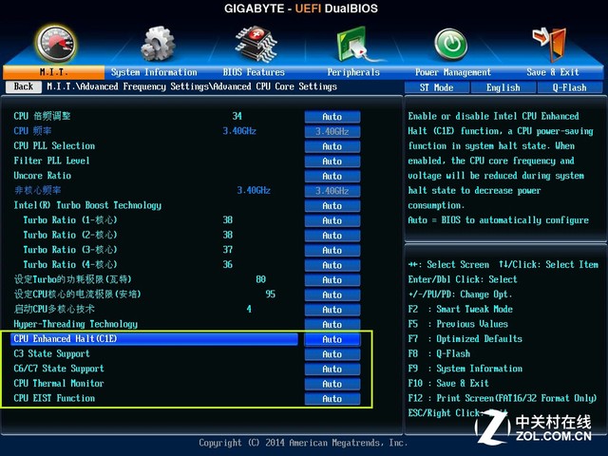Click the F7 Optimized Defaults help line
The image size is (608, 456).
pyautogui.click(x=465, y=338)
